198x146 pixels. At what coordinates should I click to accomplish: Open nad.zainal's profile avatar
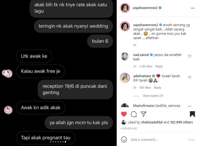pyautogui.click(x=125, y=56)
